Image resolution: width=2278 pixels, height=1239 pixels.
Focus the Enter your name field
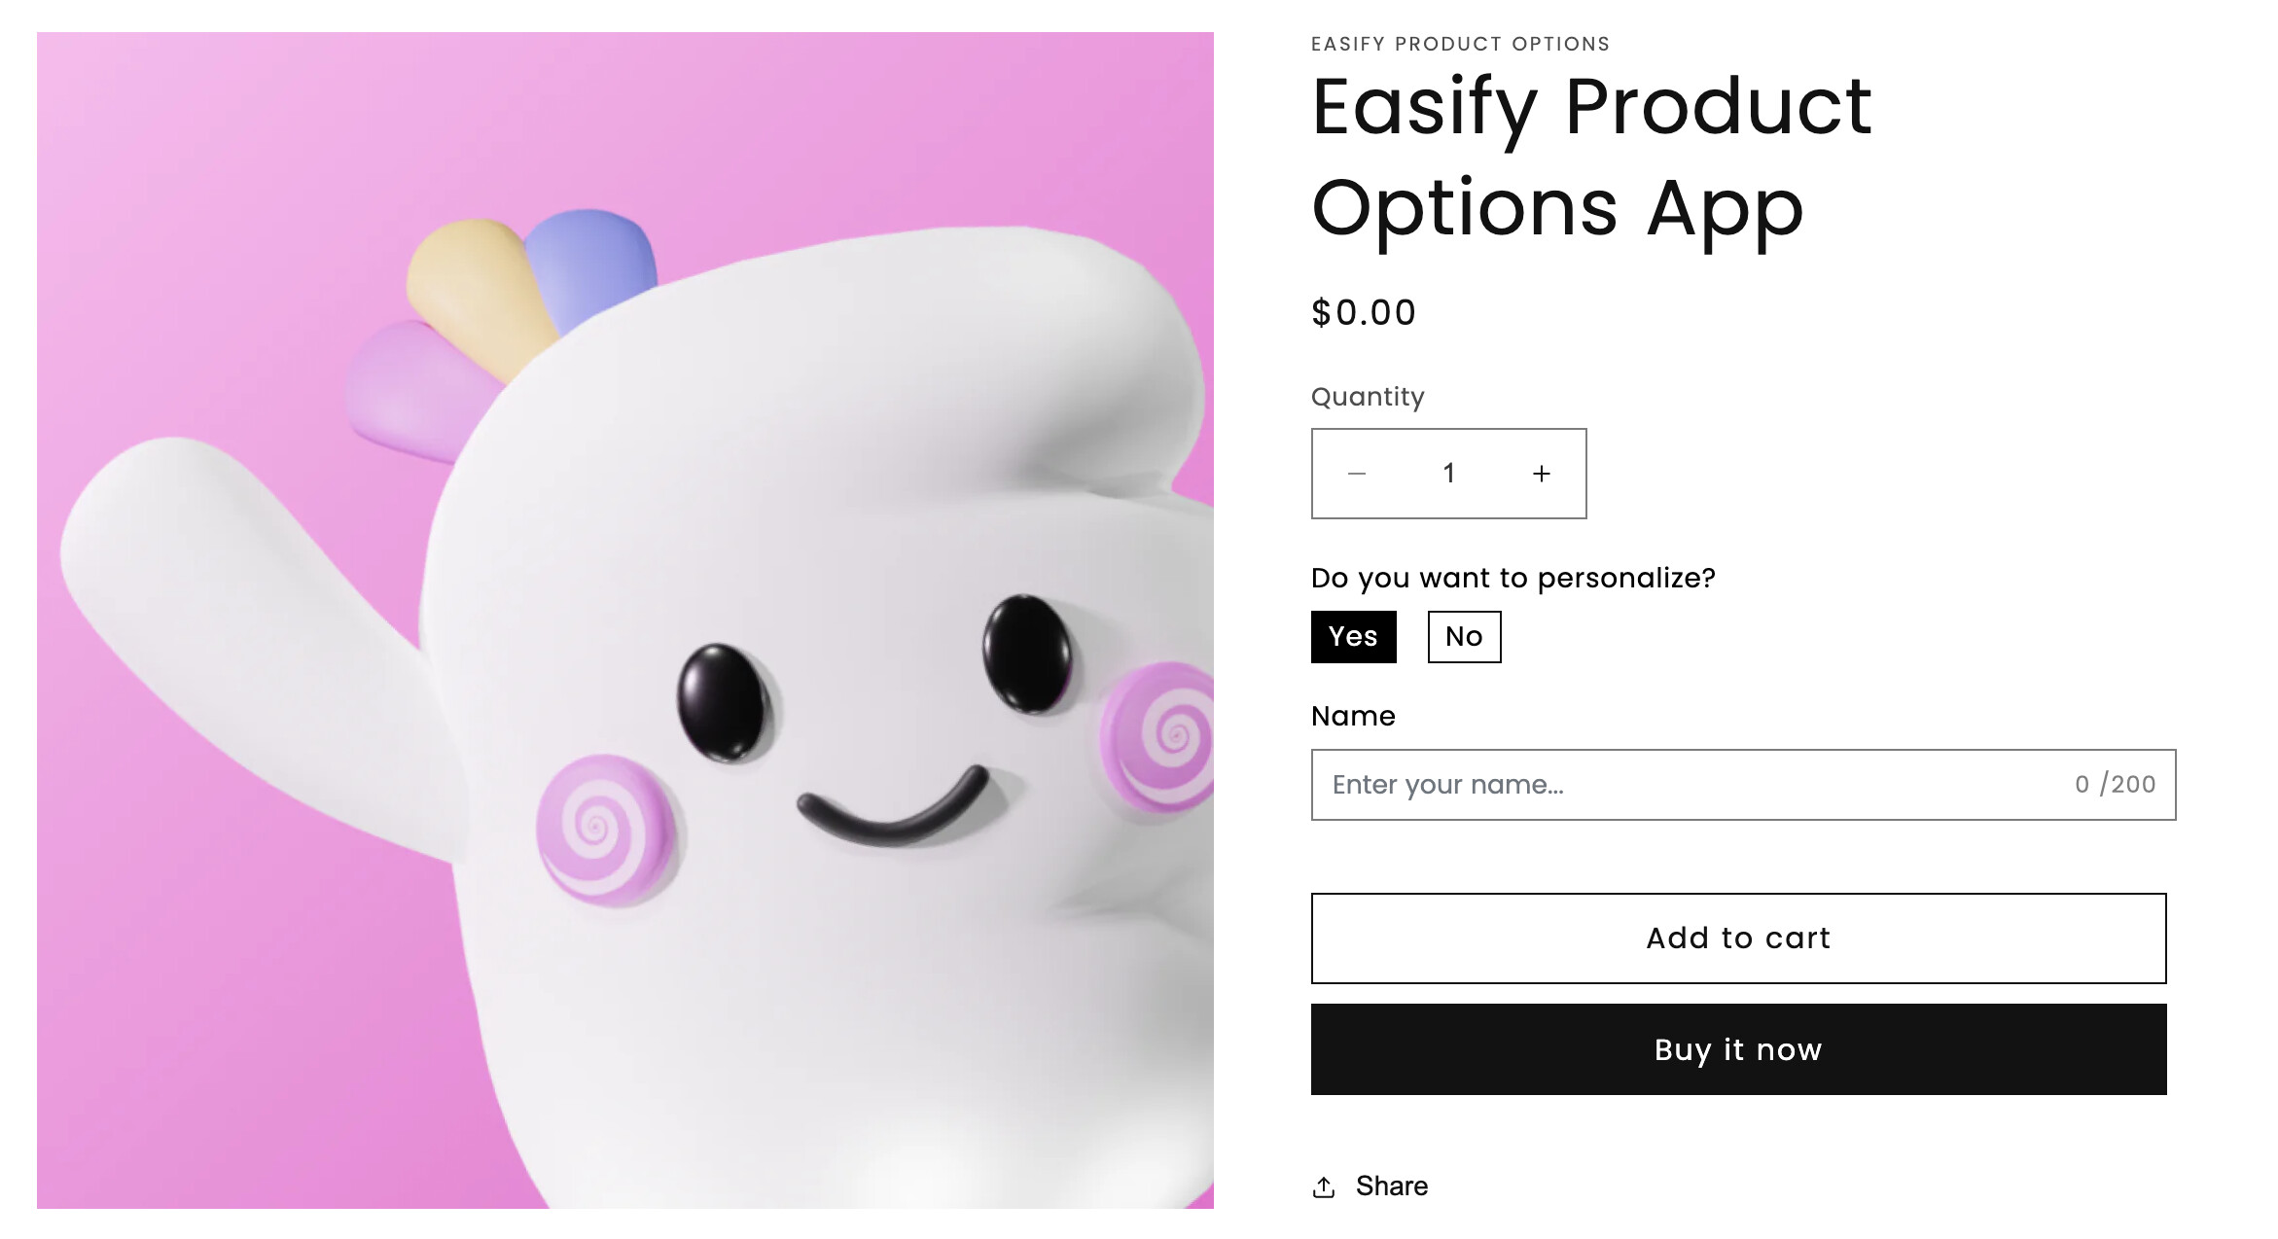[x=1743, y=785]
